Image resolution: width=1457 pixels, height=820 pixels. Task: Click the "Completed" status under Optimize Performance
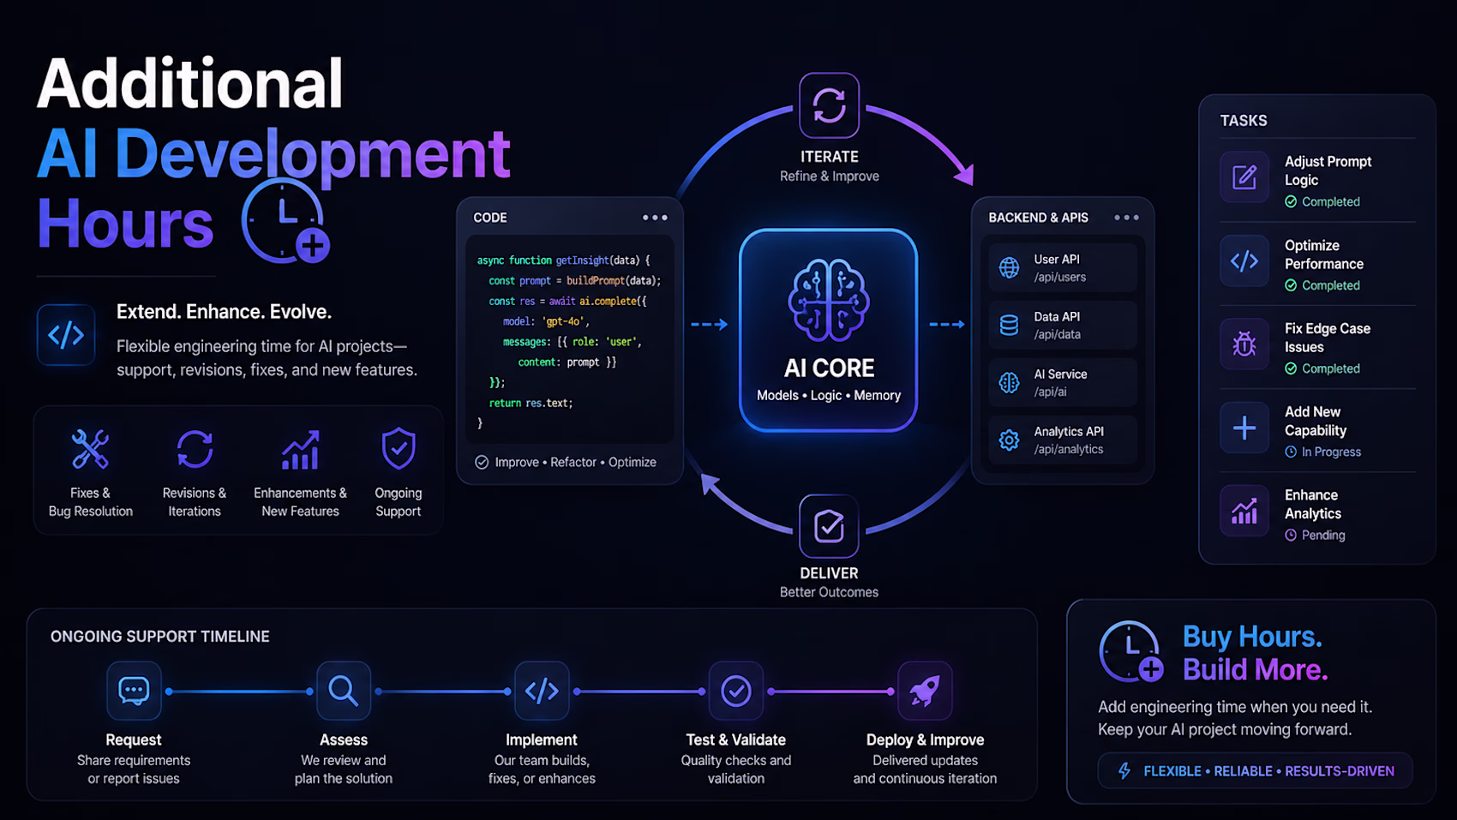(x=1331, y=285)
